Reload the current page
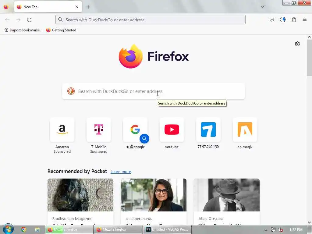312x234 pixels. tap(29, 20)
